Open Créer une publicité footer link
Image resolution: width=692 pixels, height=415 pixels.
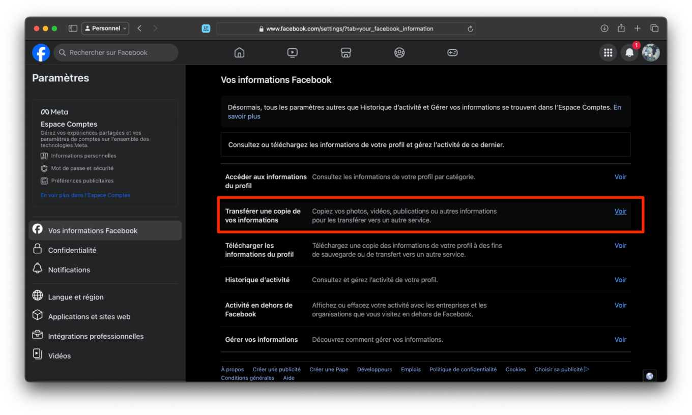pos(276,369)
